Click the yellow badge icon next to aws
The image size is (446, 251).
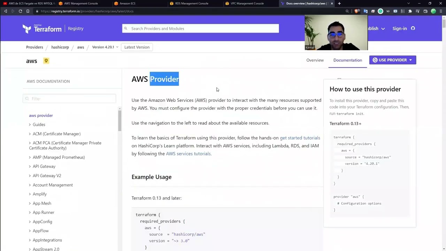[x=46, y=61]
